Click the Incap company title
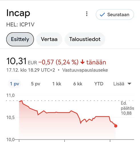Viewport: 140px width, 142px height. coord(18,13)
